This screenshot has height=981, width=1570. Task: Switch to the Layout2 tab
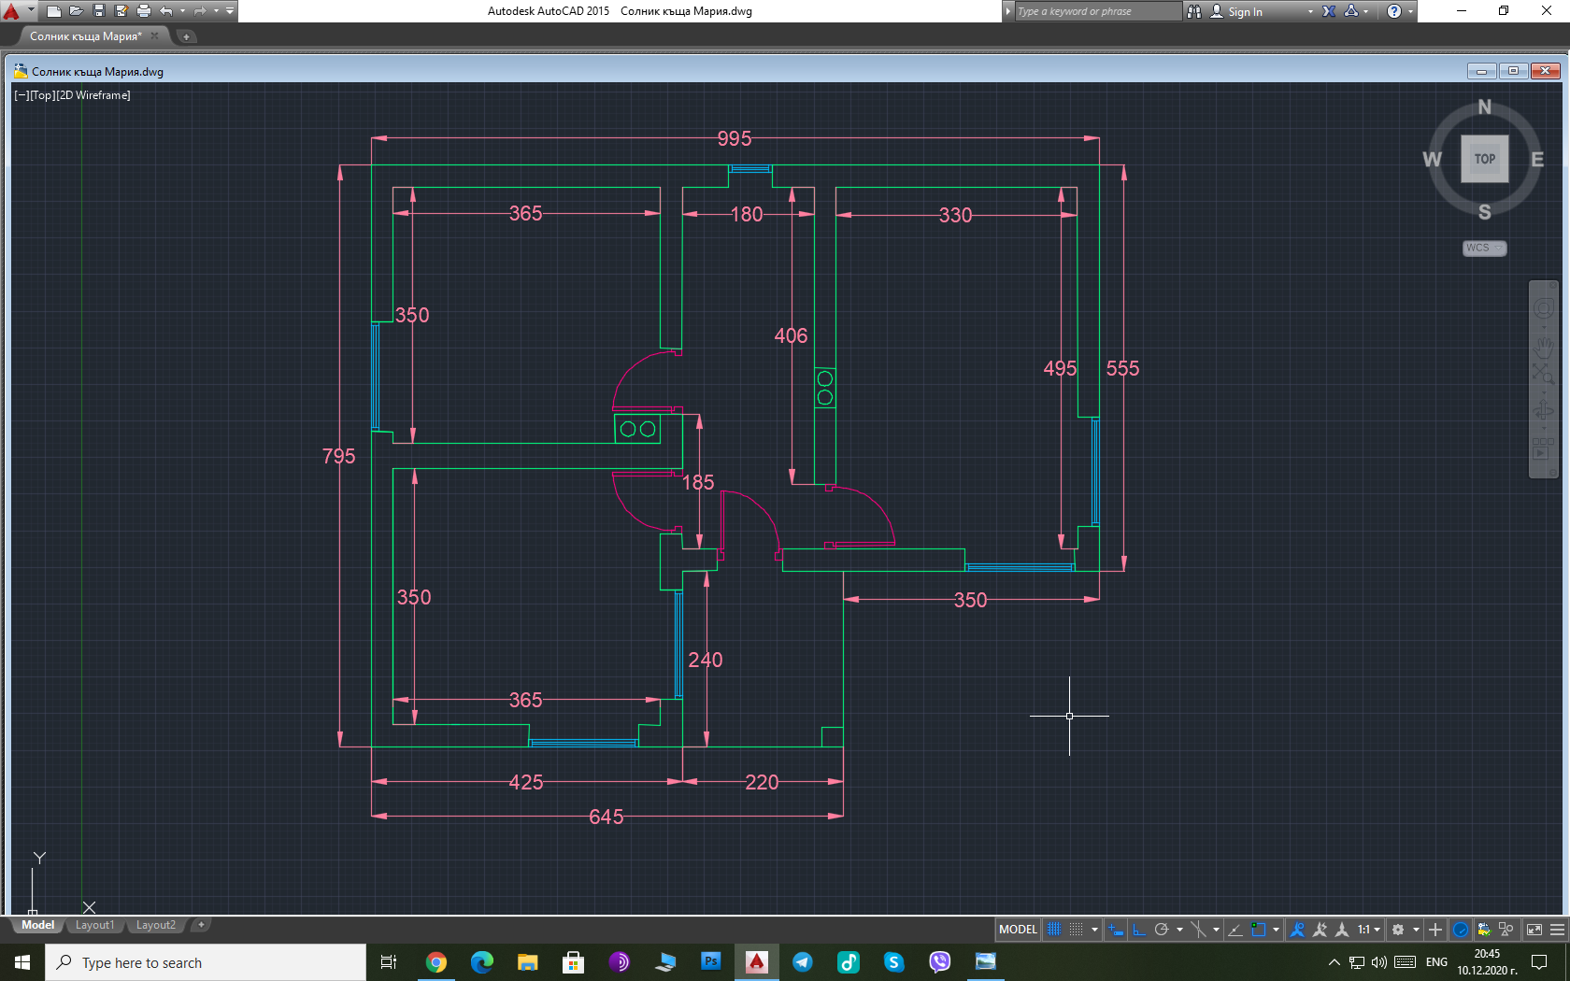coord(155,925)
